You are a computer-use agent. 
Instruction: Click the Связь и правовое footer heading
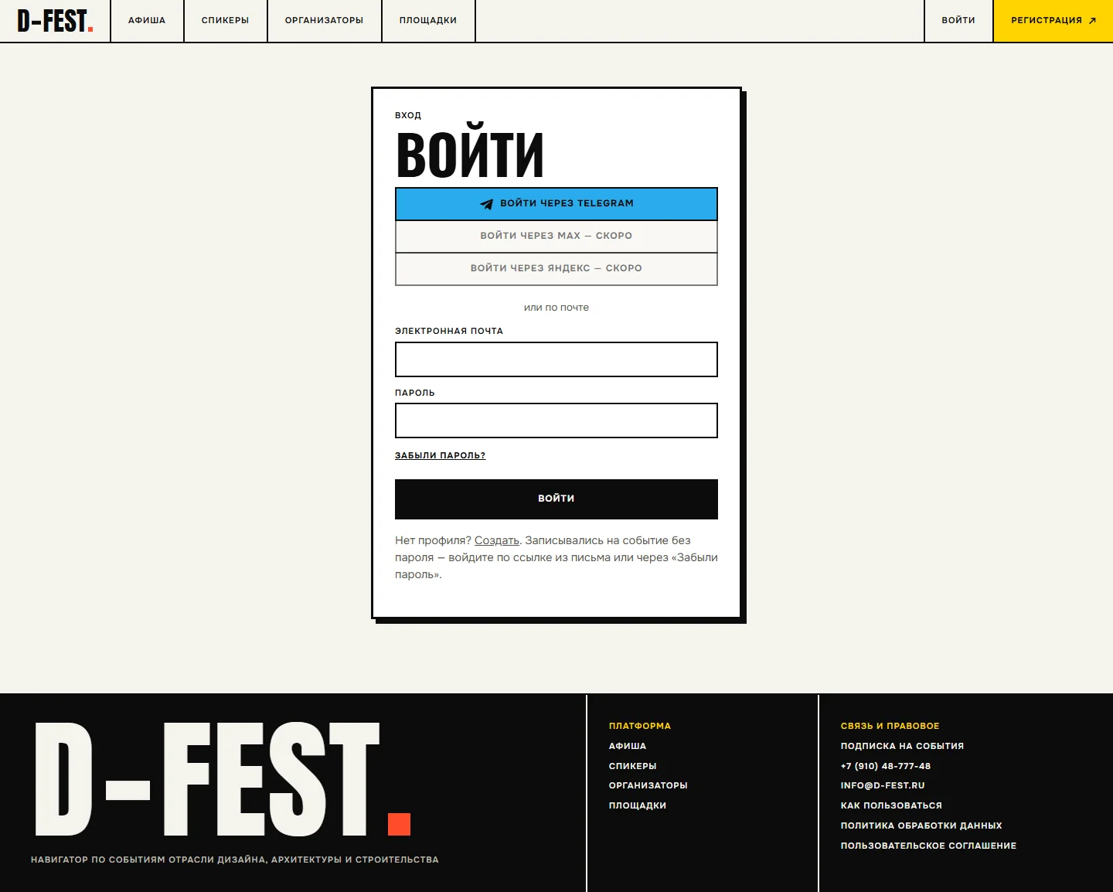point(890,726)
